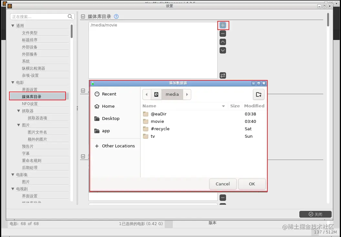Screen dimensions: 341x237
Task: Click the 关闭 button in settings
Action: 315,214
